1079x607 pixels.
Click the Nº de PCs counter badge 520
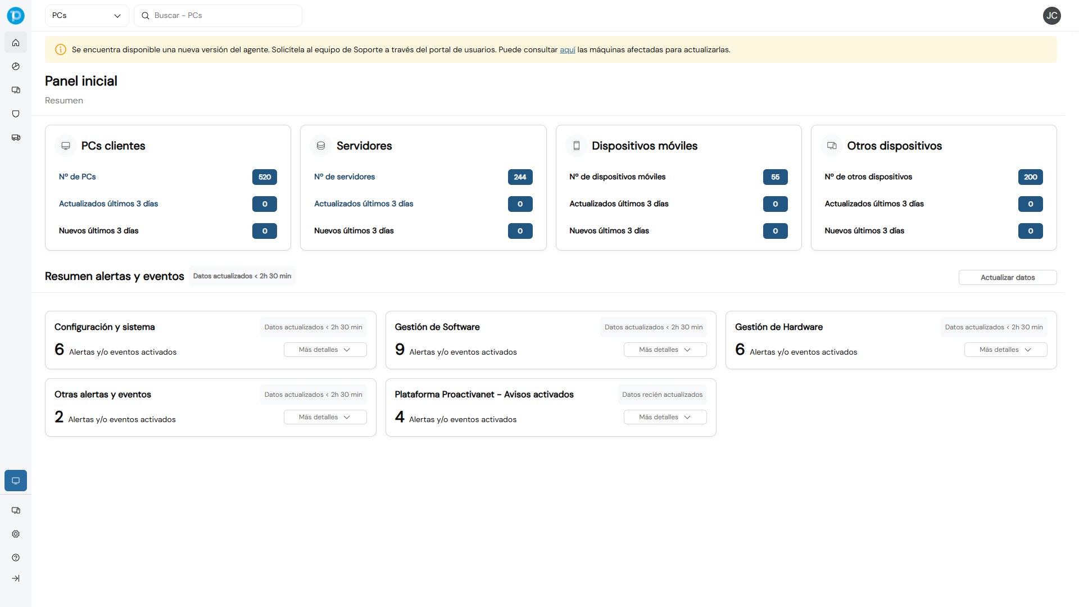[264, 176]
